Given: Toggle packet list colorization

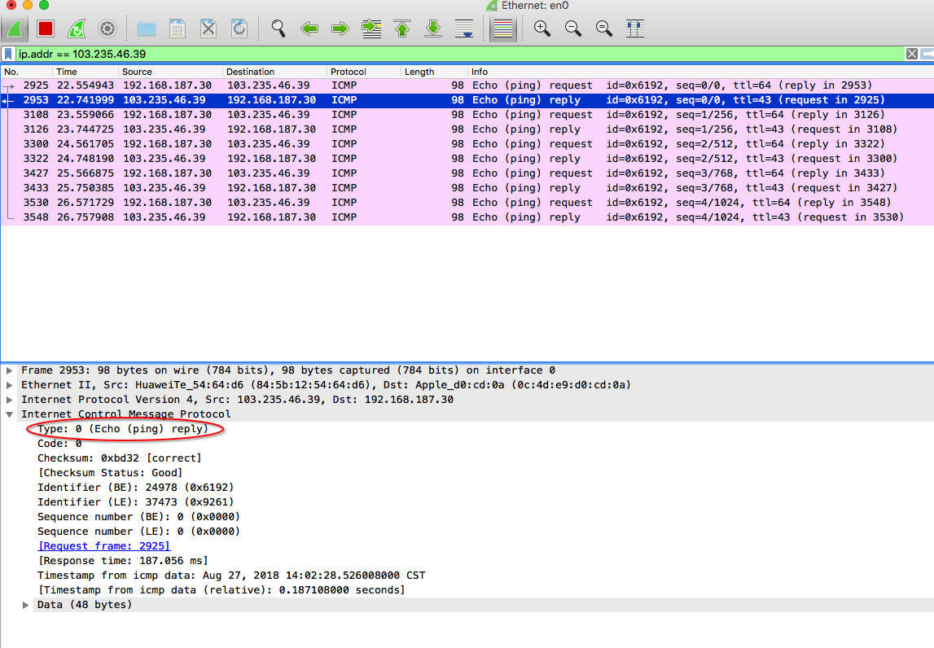Looking at the screenshot, I should (502, 28).
